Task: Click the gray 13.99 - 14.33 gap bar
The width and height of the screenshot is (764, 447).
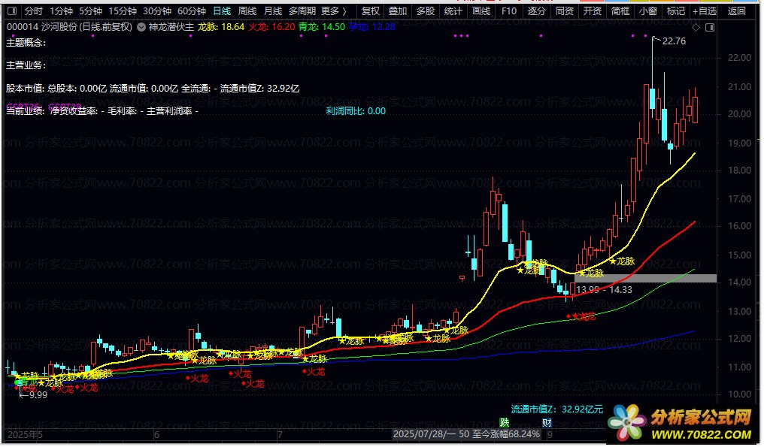Action: [645, 279]
